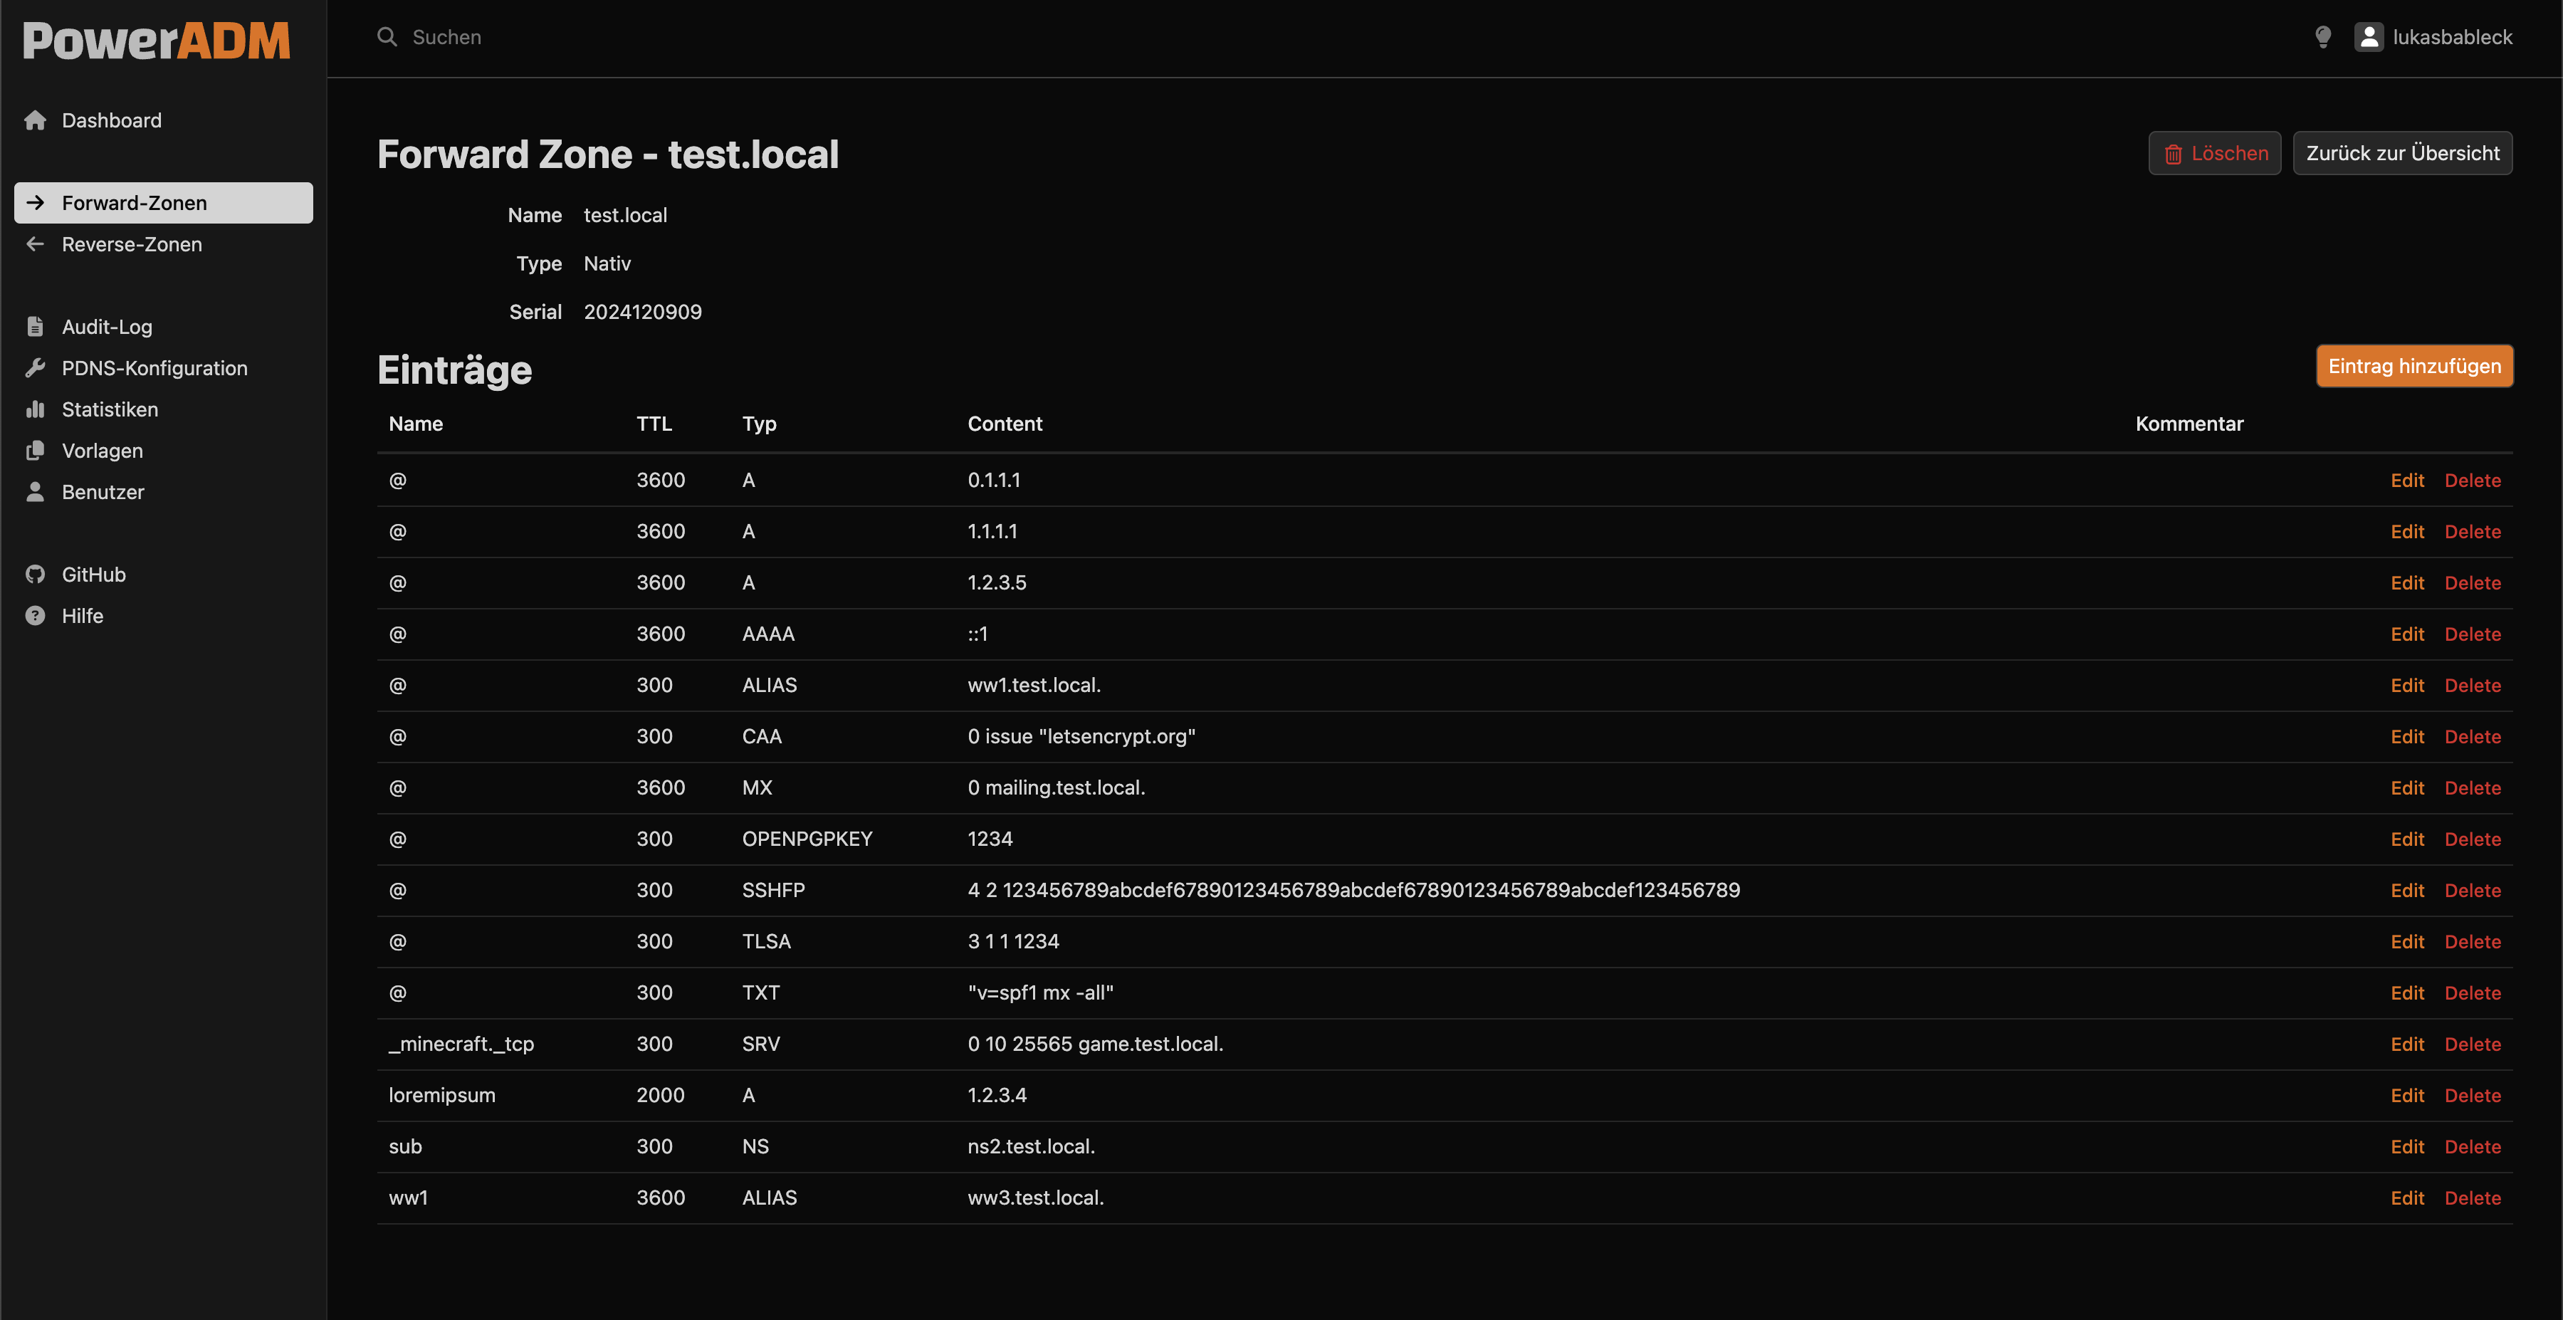Click Zurück zur Übersicht button
This screenshot has height=1320, width=2563.
[x=2402, y=153]
